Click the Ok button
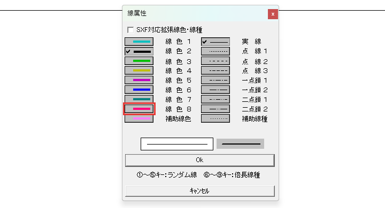The height and width of the screenshot is (208, 385). click(x=199, y=160)
